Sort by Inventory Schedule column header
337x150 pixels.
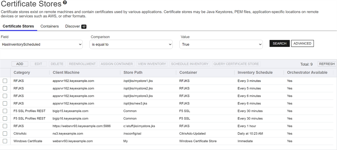pos(255,73)
